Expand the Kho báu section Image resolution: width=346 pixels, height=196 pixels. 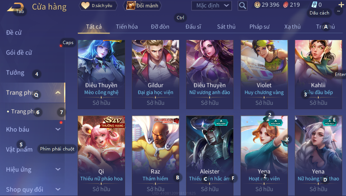(33, 129)
